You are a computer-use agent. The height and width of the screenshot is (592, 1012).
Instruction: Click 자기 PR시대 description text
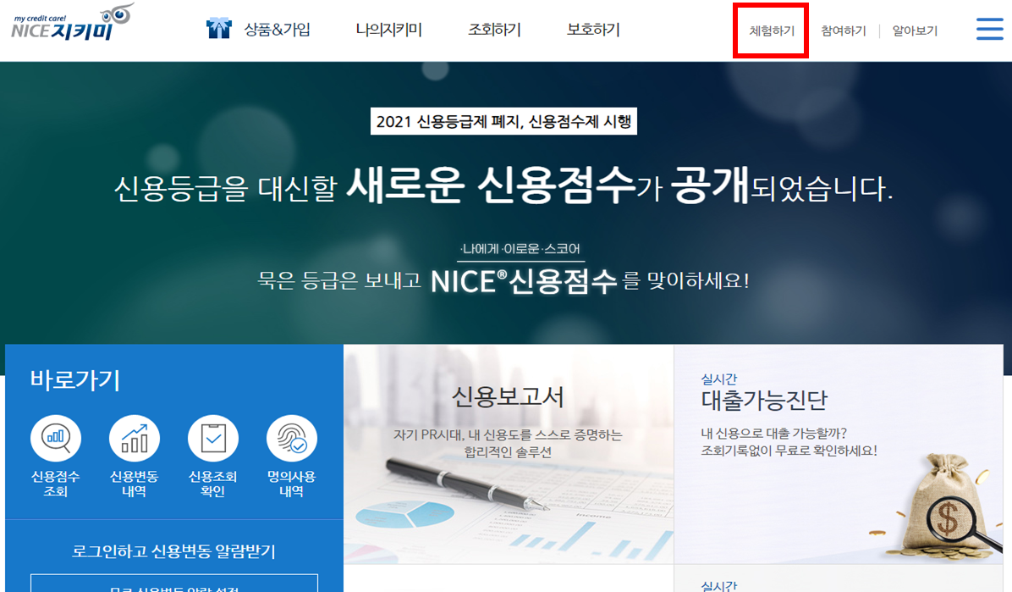508,443
